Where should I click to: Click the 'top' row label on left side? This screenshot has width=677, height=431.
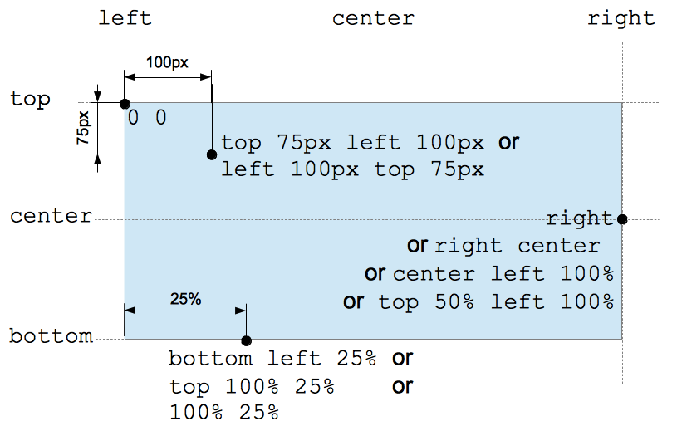click(30, 100)
